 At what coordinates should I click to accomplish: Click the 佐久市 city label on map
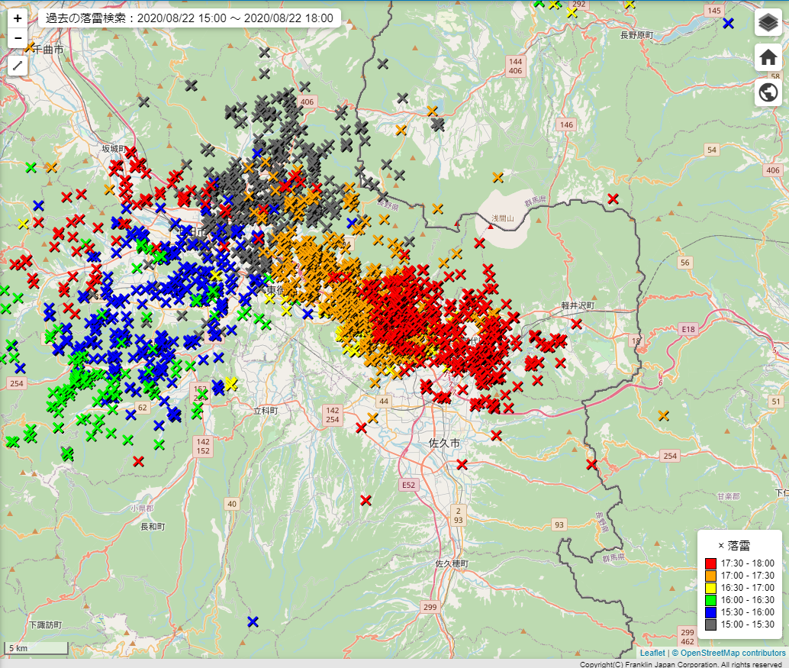coord(445,443)
